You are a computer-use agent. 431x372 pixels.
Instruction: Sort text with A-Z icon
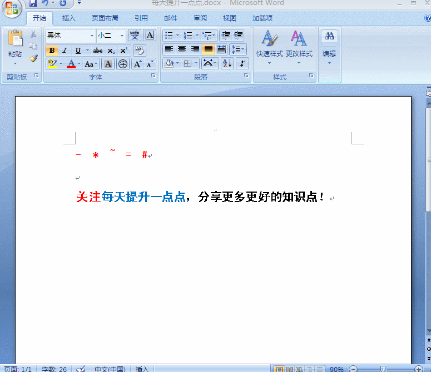click(227, 63)
